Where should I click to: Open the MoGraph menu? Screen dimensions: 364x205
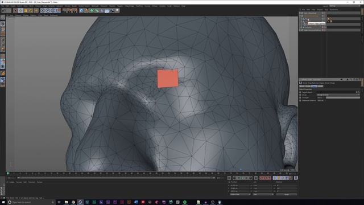pyautogui.click(x=95, y=6)
